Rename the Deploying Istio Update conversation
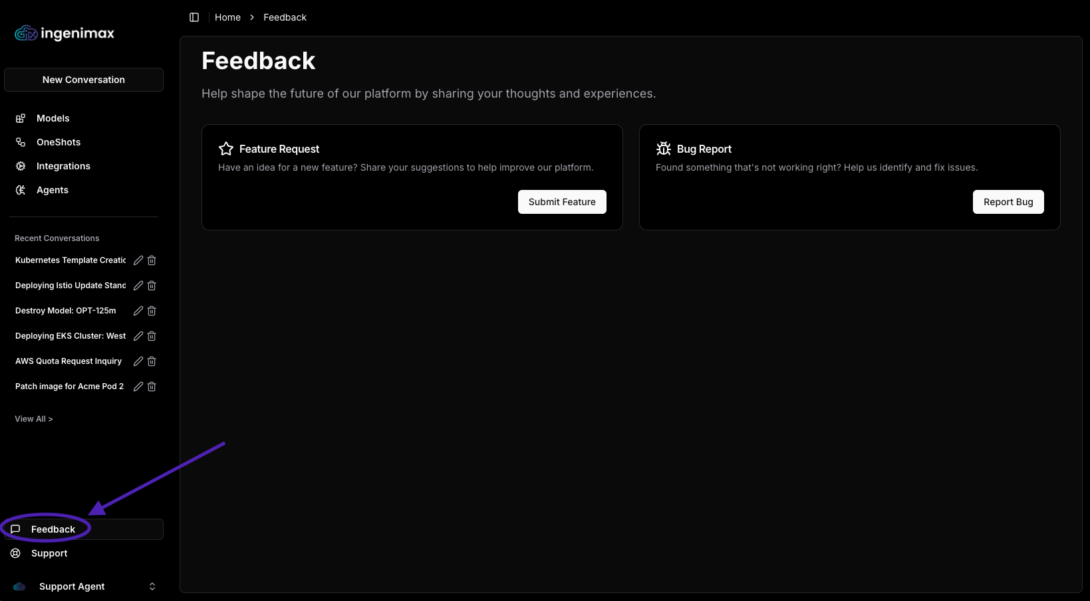 pyautogui.click(x=138, y=286)
